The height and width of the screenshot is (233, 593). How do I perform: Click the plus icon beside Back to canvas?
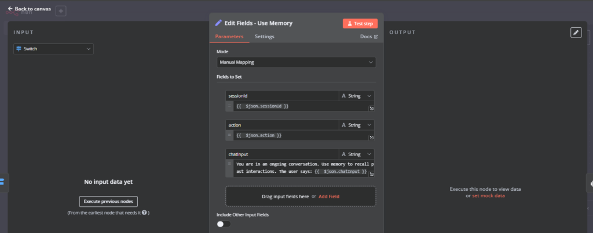click(x=61, y=11)
